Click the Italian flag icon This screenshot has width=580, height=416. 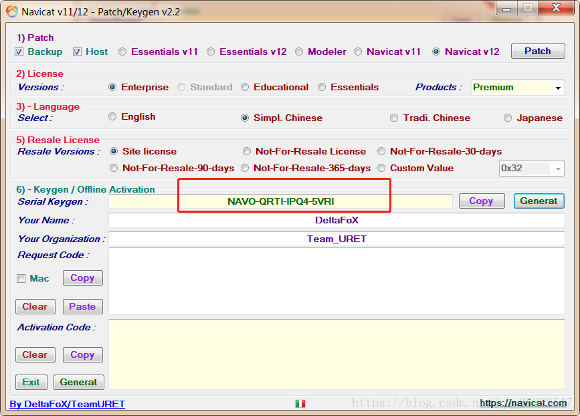tap(300, 403)
